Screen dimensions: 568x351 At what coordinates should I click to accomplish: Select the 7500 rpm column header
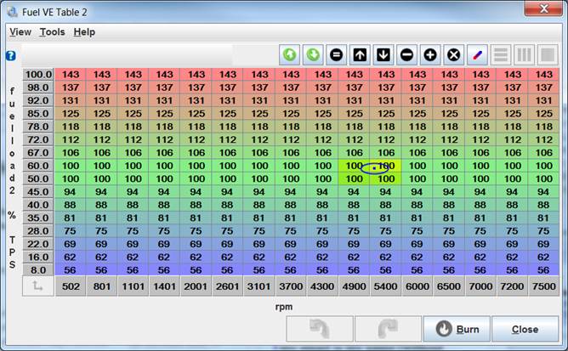click(543, 287)
